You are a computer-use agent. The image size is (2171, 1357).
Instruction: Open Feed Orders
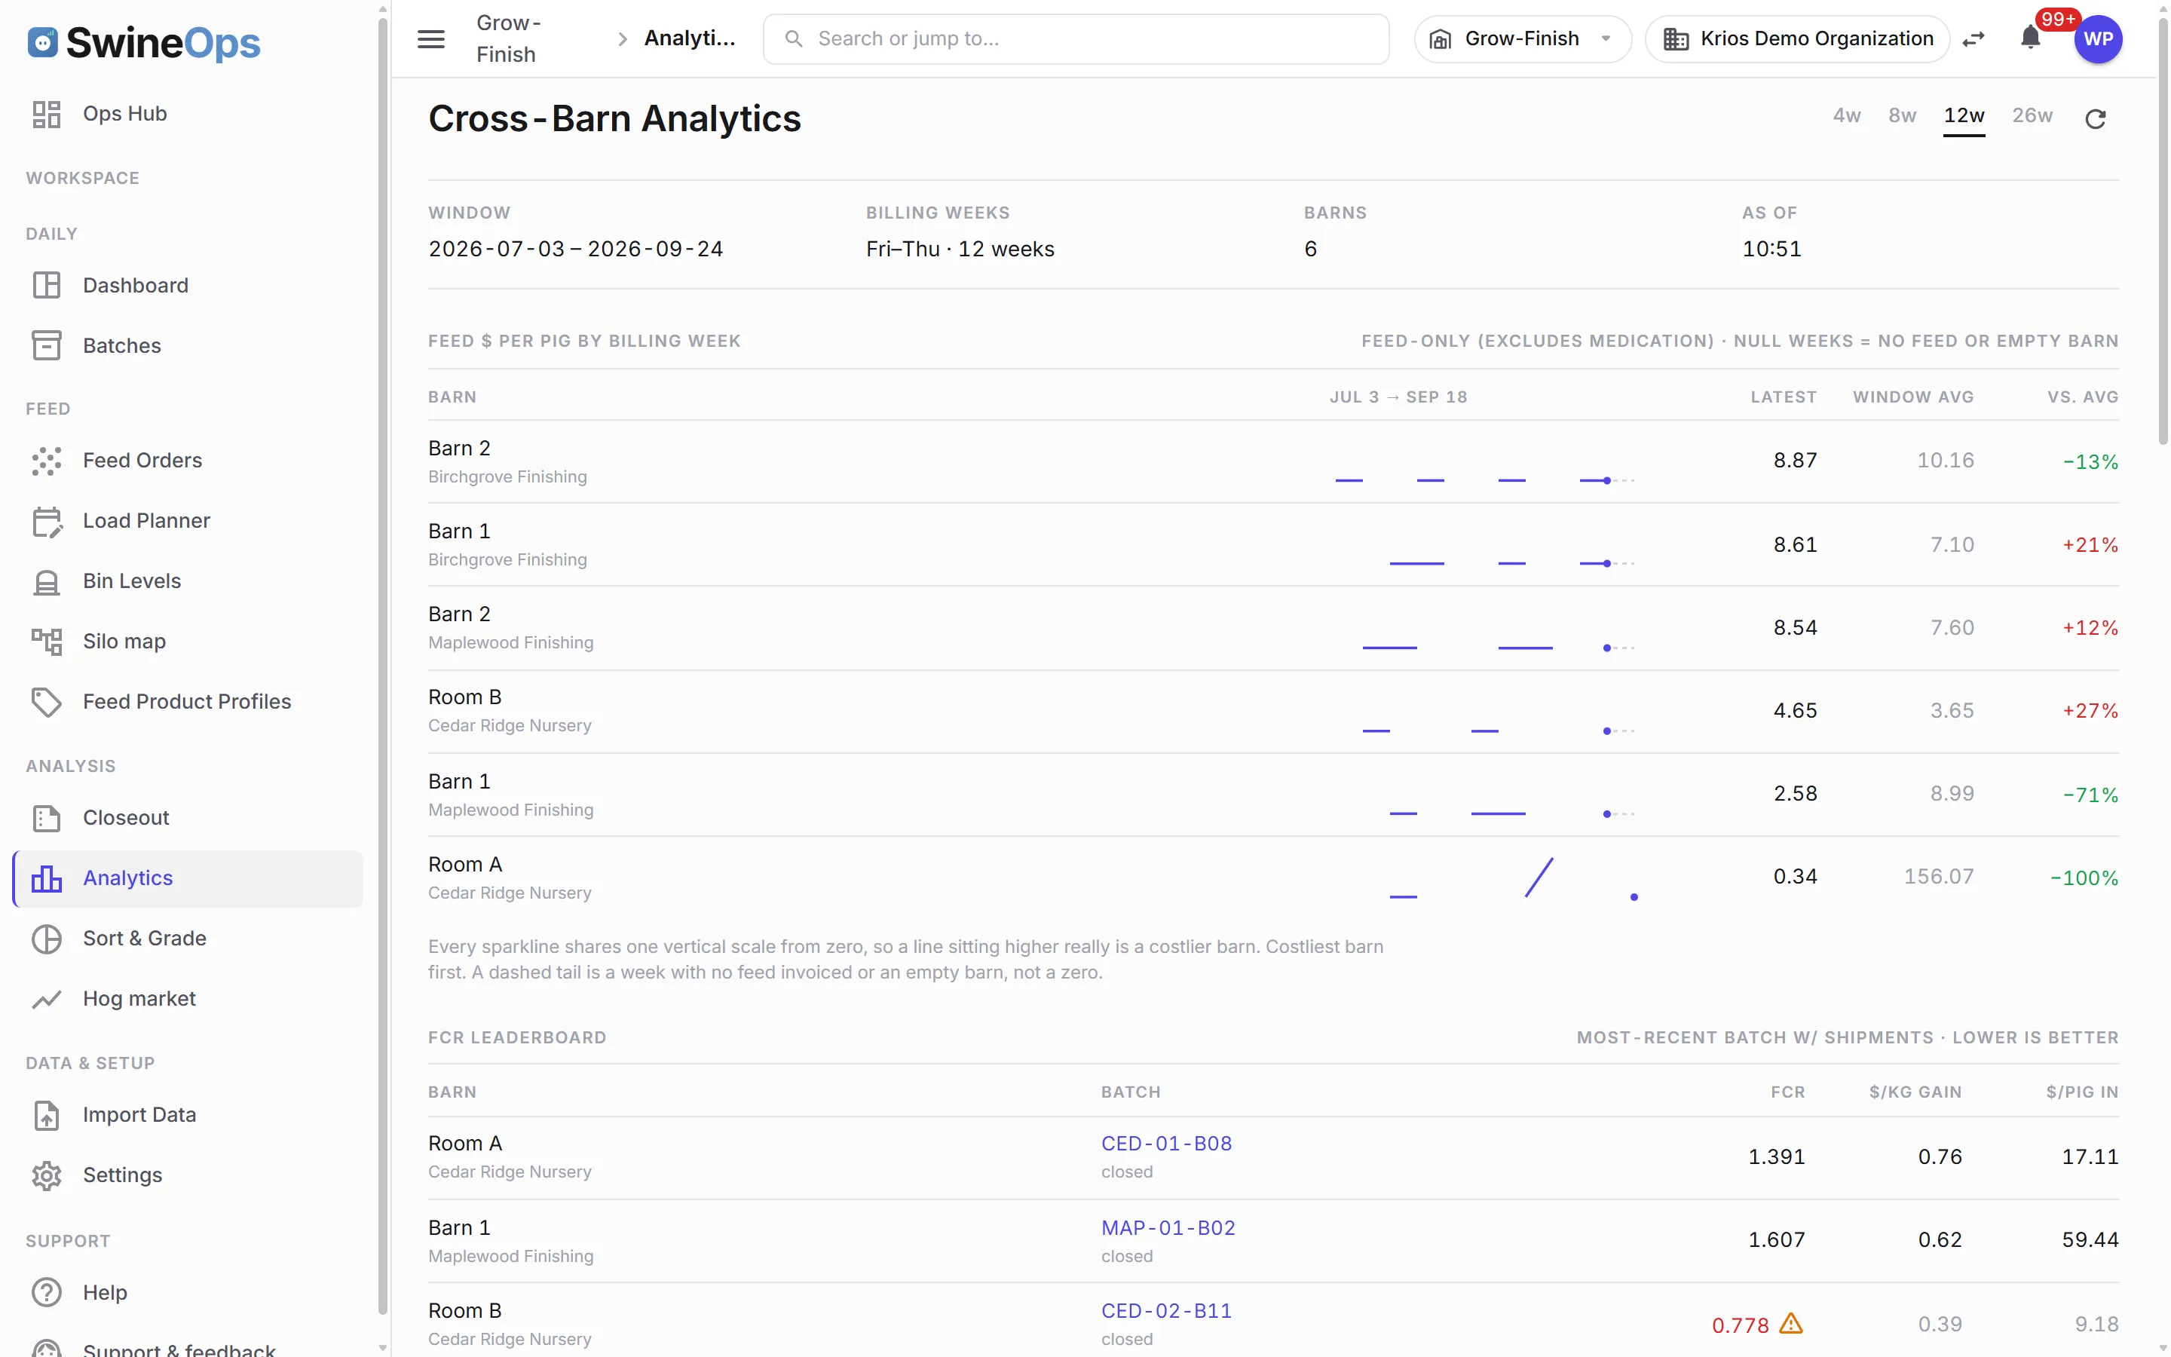pyautogui.click(x=188, y=461)
